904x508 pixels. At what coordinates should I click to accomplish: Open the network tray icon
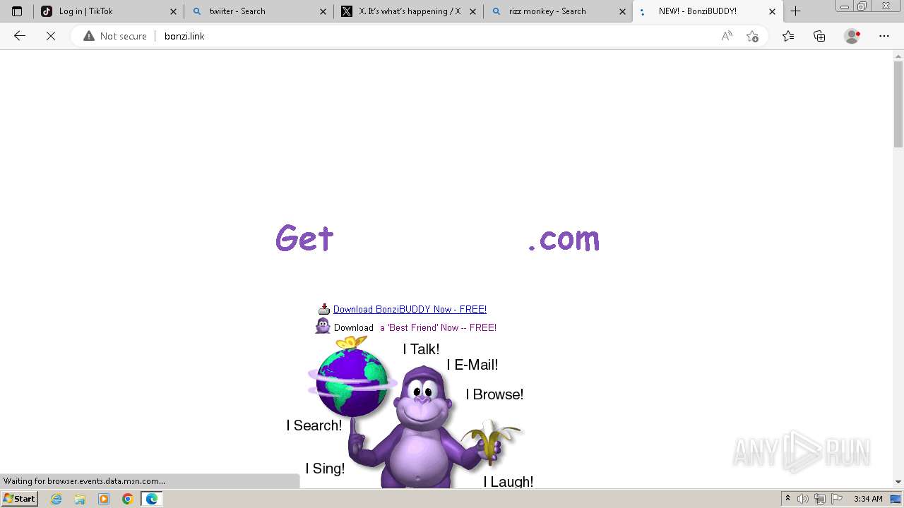pos(820,499)
